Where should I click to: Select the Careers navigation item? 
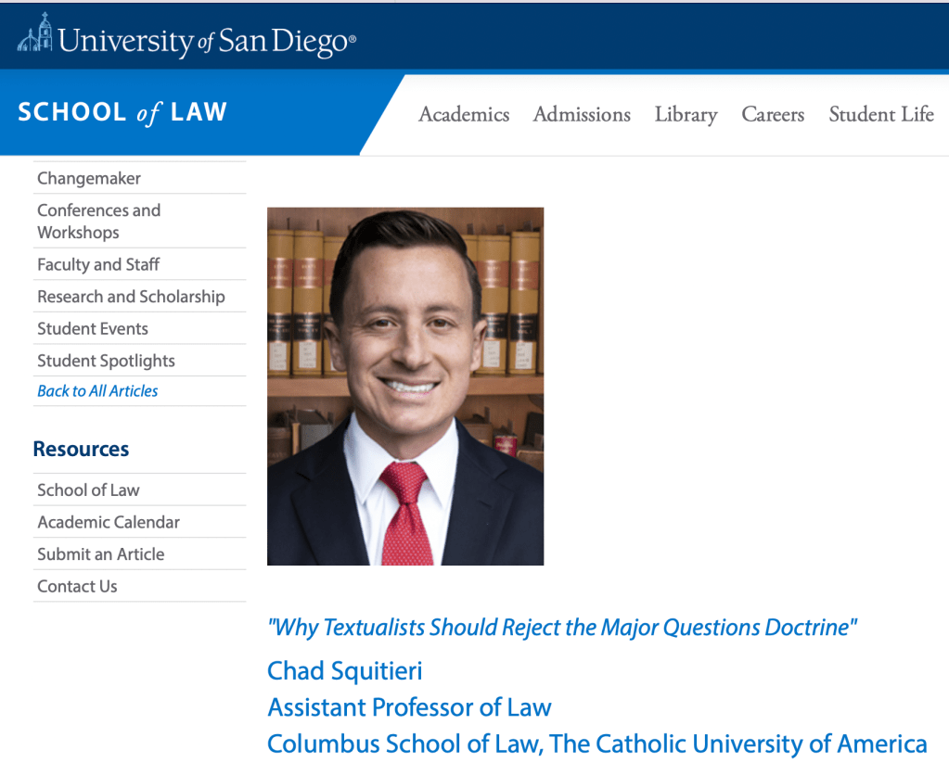(x=773, y=115)
